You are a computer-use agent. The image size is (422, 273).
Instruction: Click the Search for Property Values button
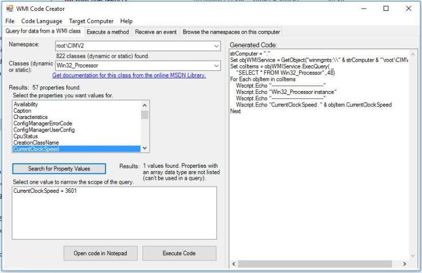tap(59, 169)
